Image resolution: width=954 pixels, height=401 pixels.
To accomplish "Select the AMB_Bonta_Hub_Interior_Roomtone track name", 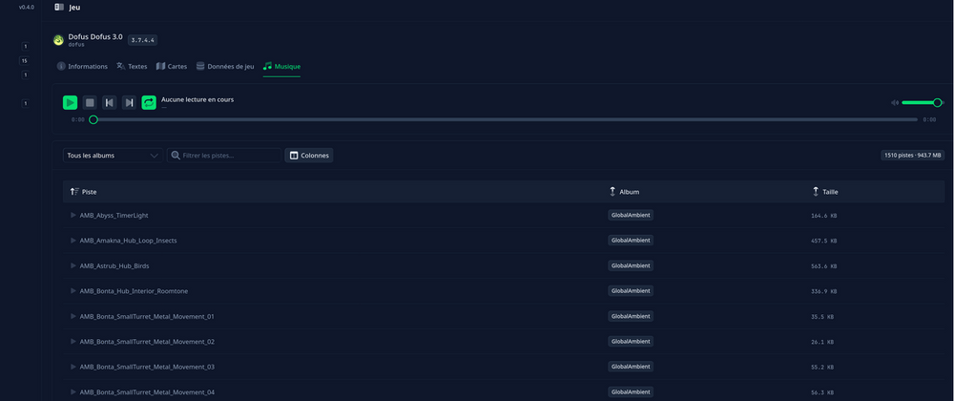I will pyautogui.click(x=134, y=291).
